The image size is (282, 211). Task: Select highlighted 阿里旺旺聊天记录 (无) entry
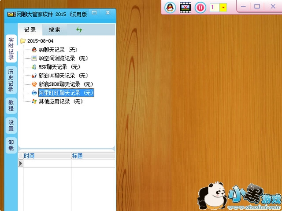click(x=66, y=93)
